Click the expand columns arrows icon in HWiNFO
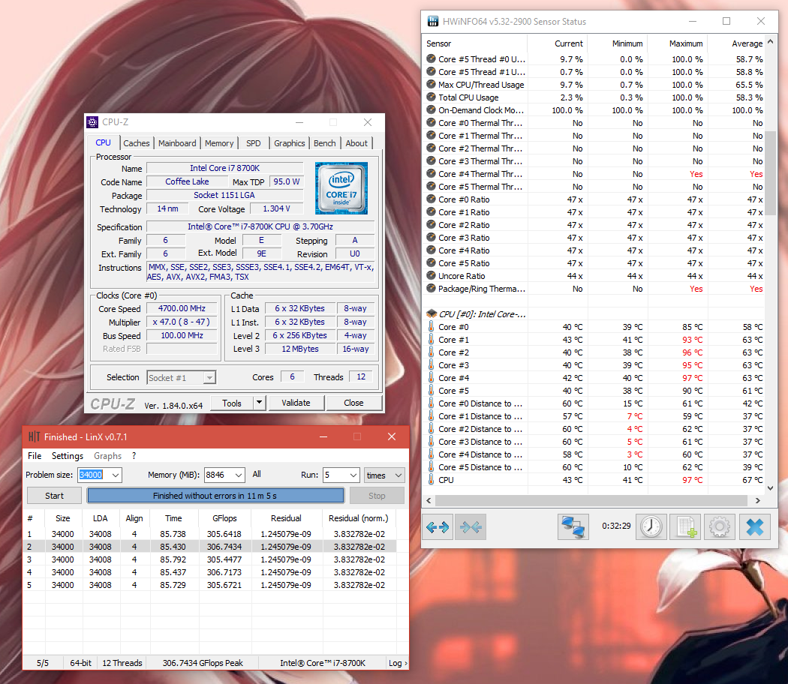 click(x=438, y=526)
